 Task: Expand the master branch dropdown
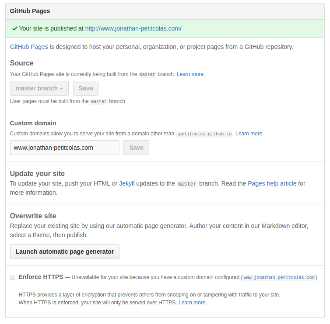[x=39, y=88]
